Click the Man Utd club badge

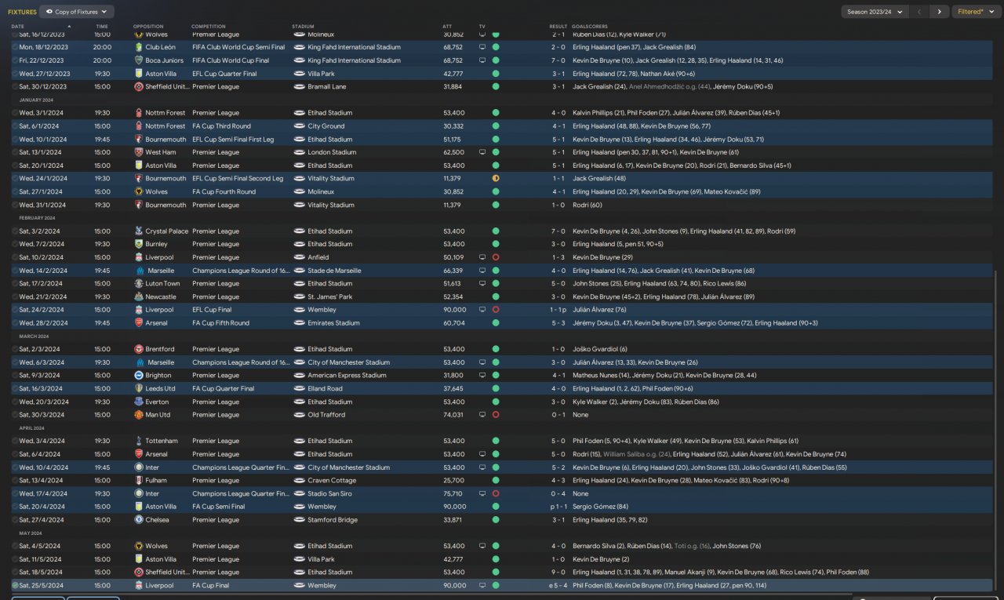point(139,415)
